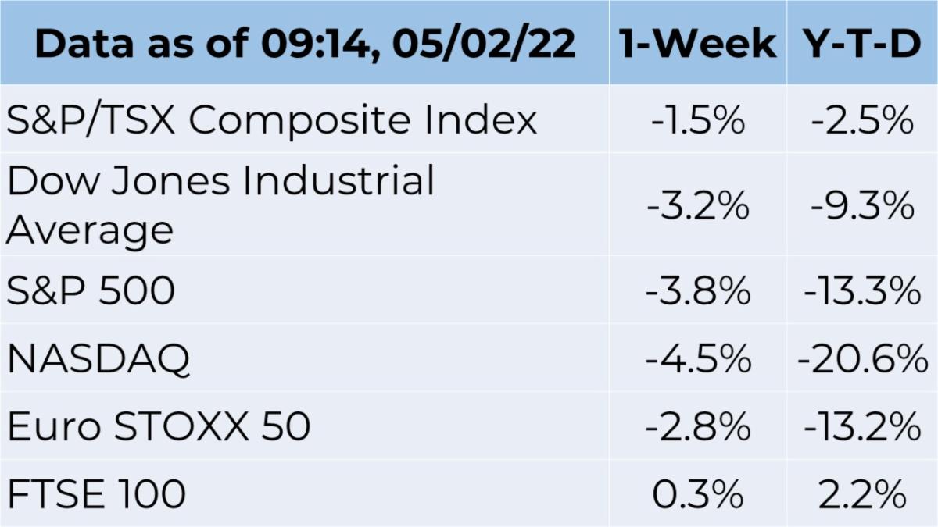The width and height of the screenshot is (938, 527).
Task: Select the 1-Week column header
Action: 697,45
